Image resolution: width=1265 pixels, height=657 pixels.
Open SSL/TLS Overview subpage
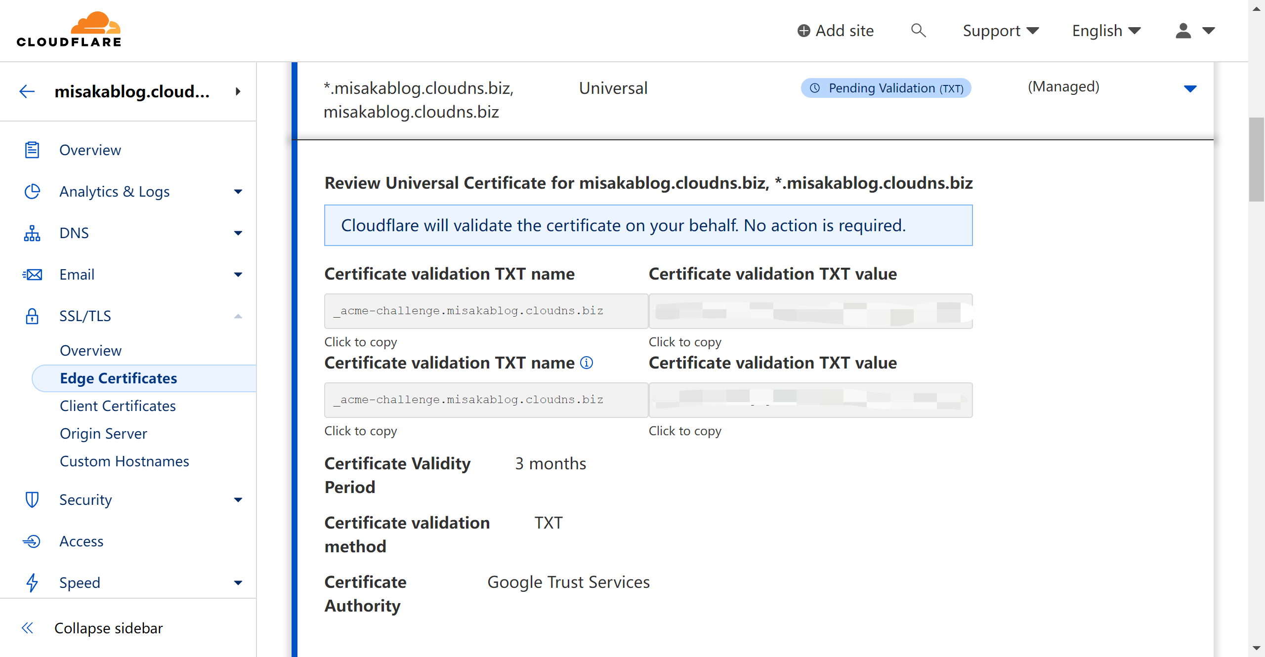(x=90, y=350)
